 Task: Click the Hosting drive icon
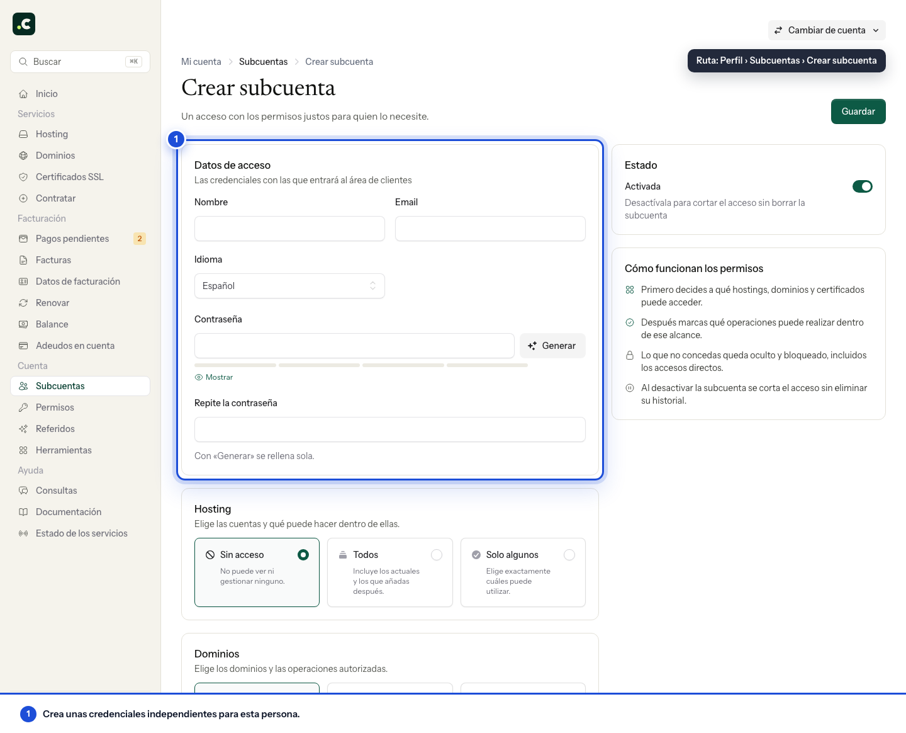pyautogui.click(x=23, y=134)
